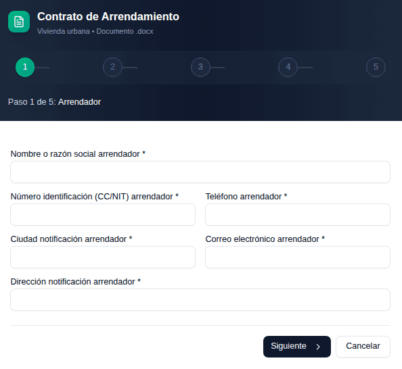Click the 'Nombre o razón social arrendador *' label
402x369 pixels.
(78, 154)
